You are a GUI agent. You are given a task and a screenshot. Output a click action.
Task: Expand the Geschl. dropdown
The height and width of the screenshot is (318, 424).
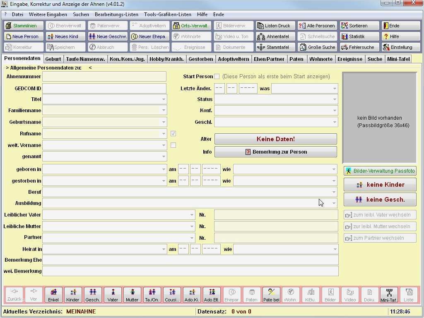(x=334, y=122)
